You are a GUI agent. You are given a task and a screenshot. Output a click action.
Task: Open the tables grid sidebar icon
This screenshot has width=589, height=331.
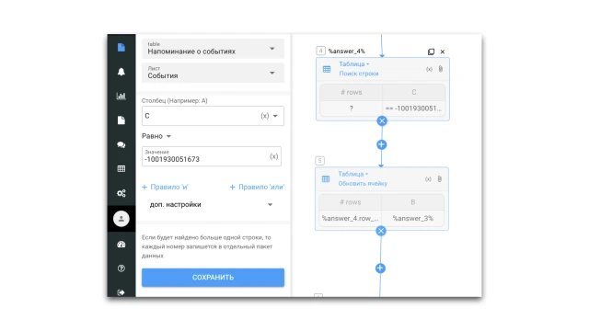(x=121, y=169)
